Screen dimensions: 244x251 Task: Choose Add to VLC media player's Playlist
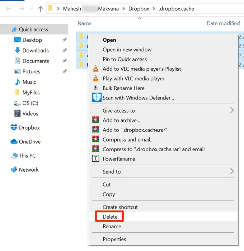point(163,69)
